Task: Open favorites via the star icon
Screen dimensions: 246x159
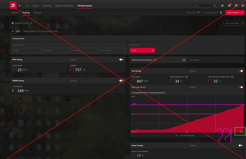Action: click(x=222, y=6)
